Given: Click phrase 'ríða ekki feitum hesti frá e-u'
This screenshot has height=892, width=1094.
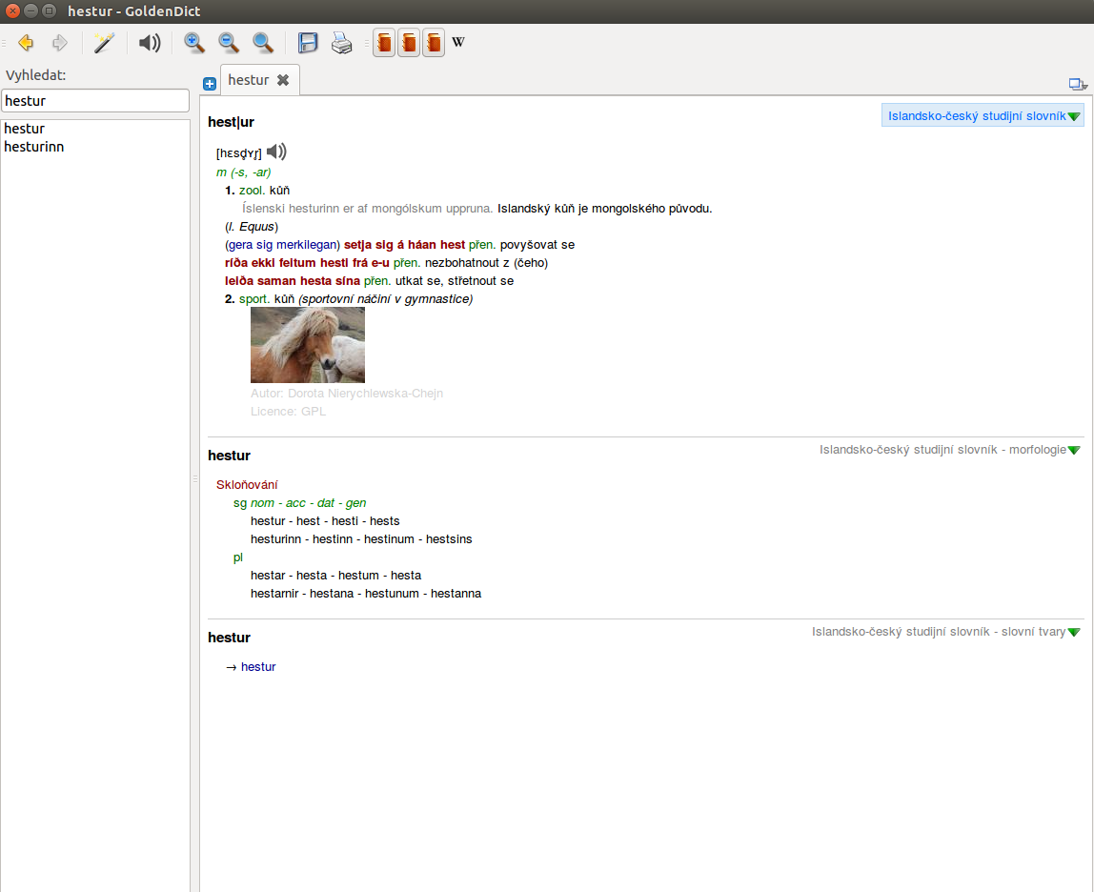Looking at the screenshot, I should 307,262.
